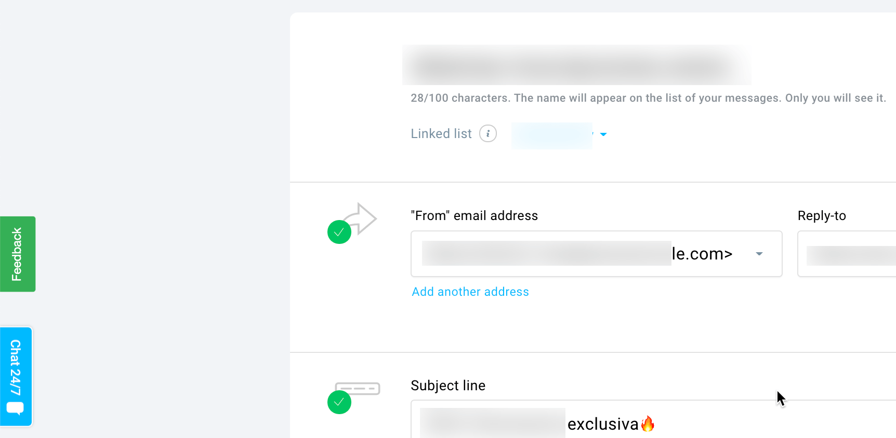
Task: Click the Add another address link
Action: coord(470,292)
